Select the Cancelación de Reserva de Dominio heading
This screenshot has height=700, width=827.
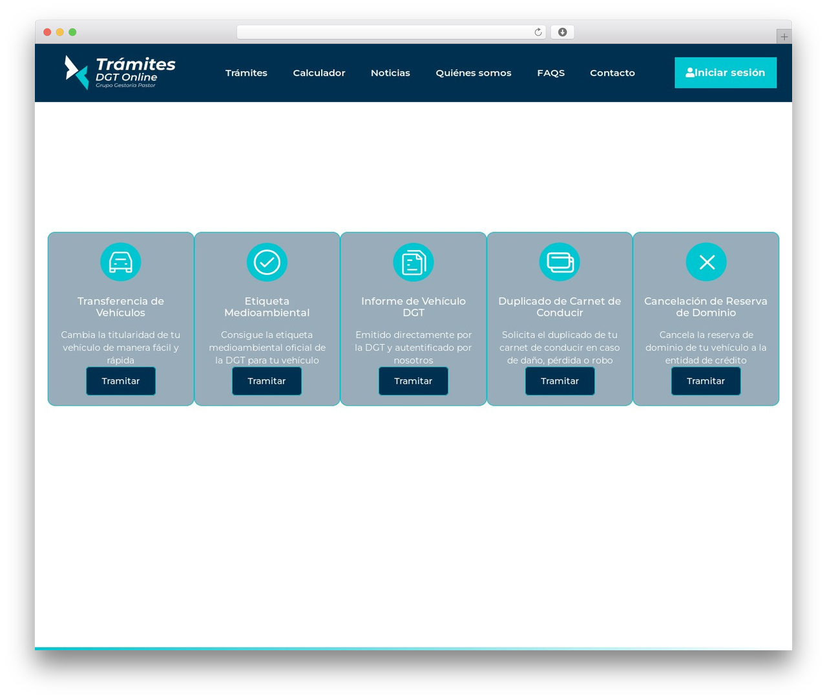(x=706, y=307)
